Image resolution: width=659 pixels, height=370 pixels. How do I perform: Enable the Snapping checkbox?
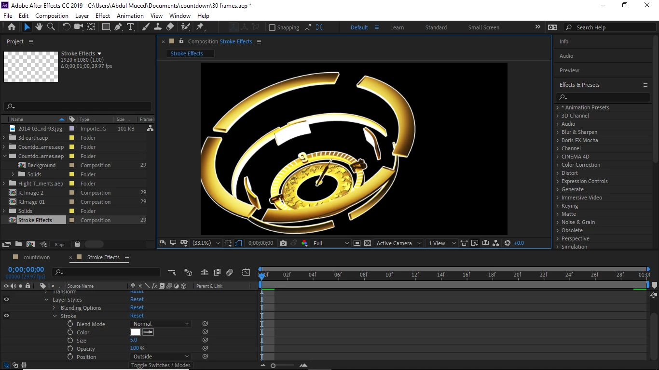pos(272,27)
